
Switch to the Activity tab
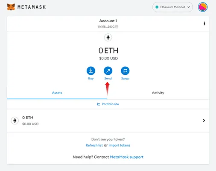tap(158, 93)
